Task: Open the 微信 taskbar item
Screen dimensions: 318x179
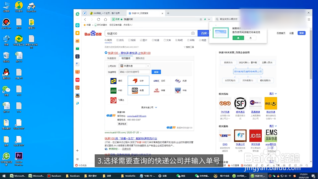Action: click(181, 176)
